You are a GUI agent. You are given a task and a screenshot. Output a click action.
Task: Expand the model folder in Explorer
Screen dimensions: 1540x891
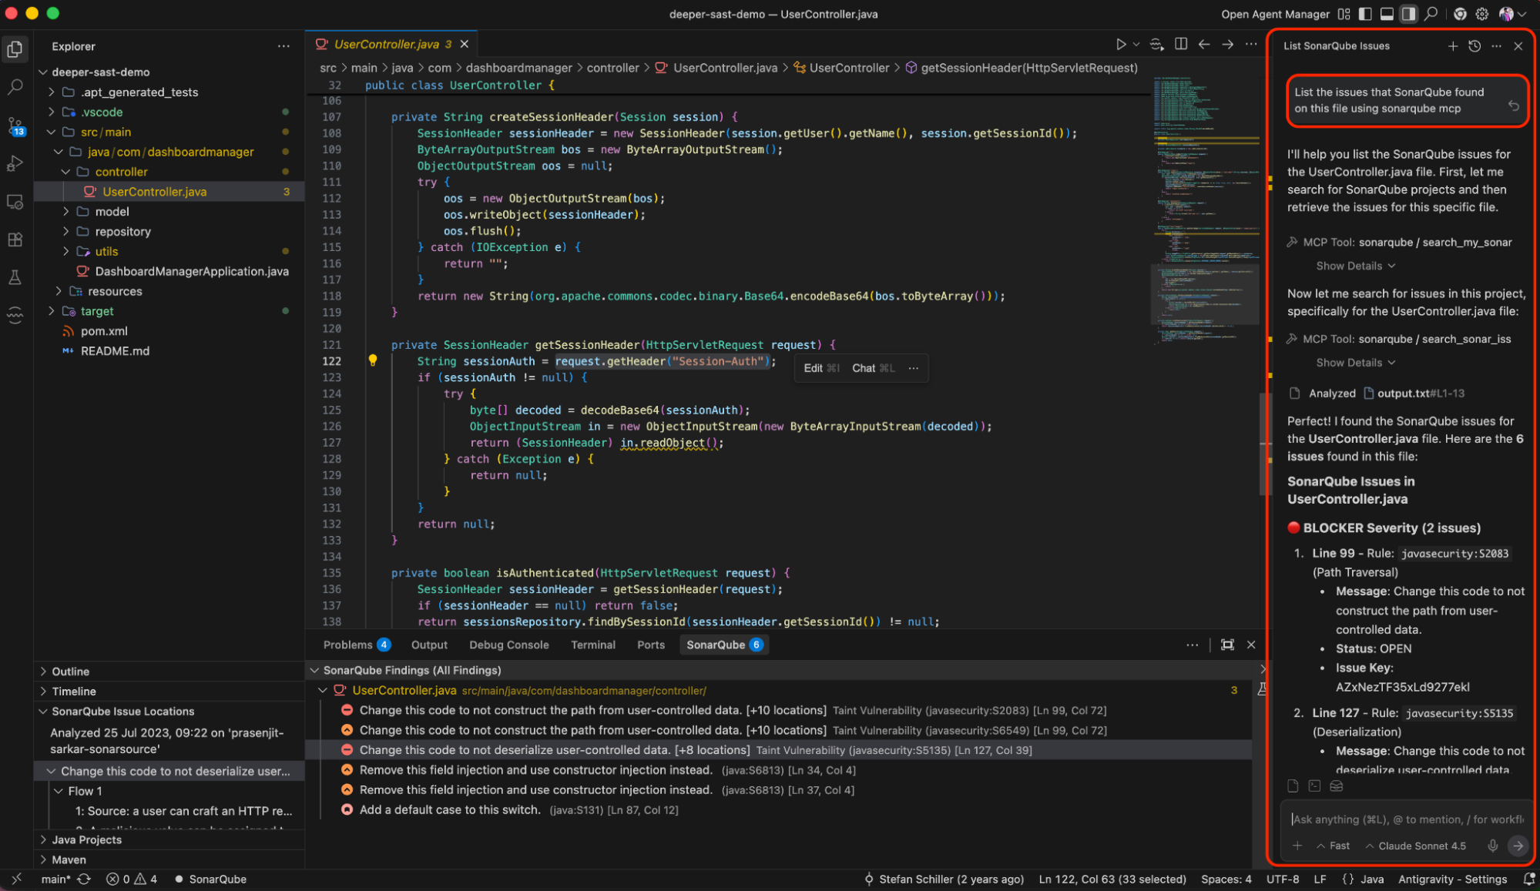pyautogui.click(x=112, y=212)
